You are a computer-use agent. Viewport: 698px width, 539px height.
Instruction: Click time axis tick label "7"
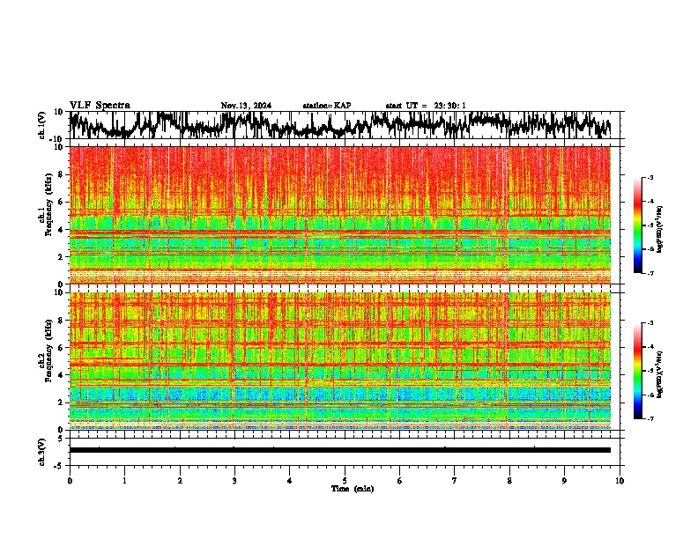[x=455, y=481]
